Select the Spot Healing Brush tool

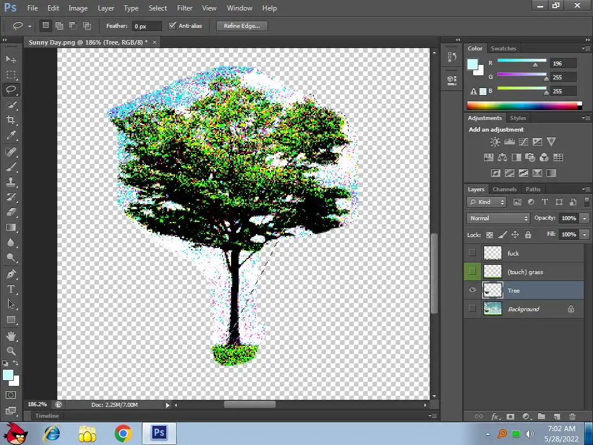click(x=11, y=152)
